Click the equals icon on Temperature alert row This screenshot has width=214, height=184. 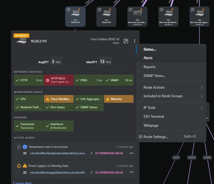(25, 153)
